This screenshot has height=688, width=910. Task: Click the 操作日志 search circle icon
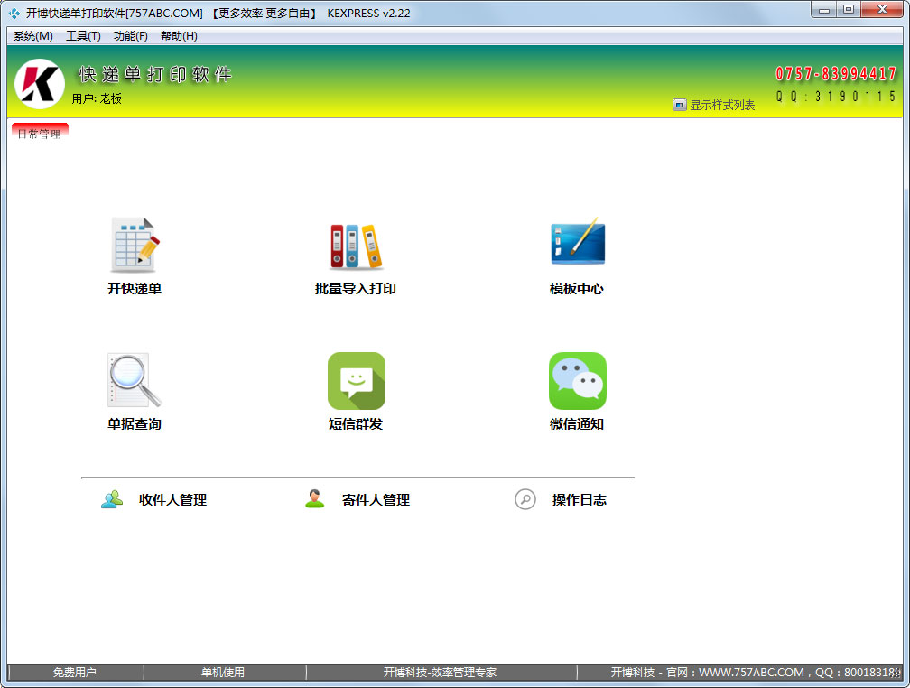(525, 499)
